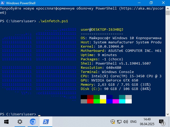The image size is (170, 127).
Task: Click the Memory 2,63 GiB line
Action: (x=116, y=85)
